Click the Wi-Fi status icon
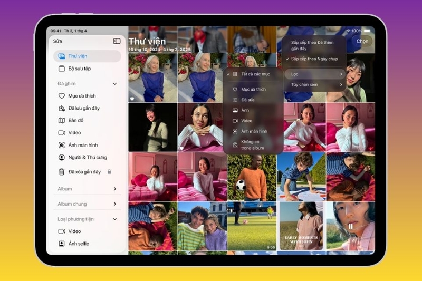422x281 pixels. pyautogui.click(x=348, y=31)
